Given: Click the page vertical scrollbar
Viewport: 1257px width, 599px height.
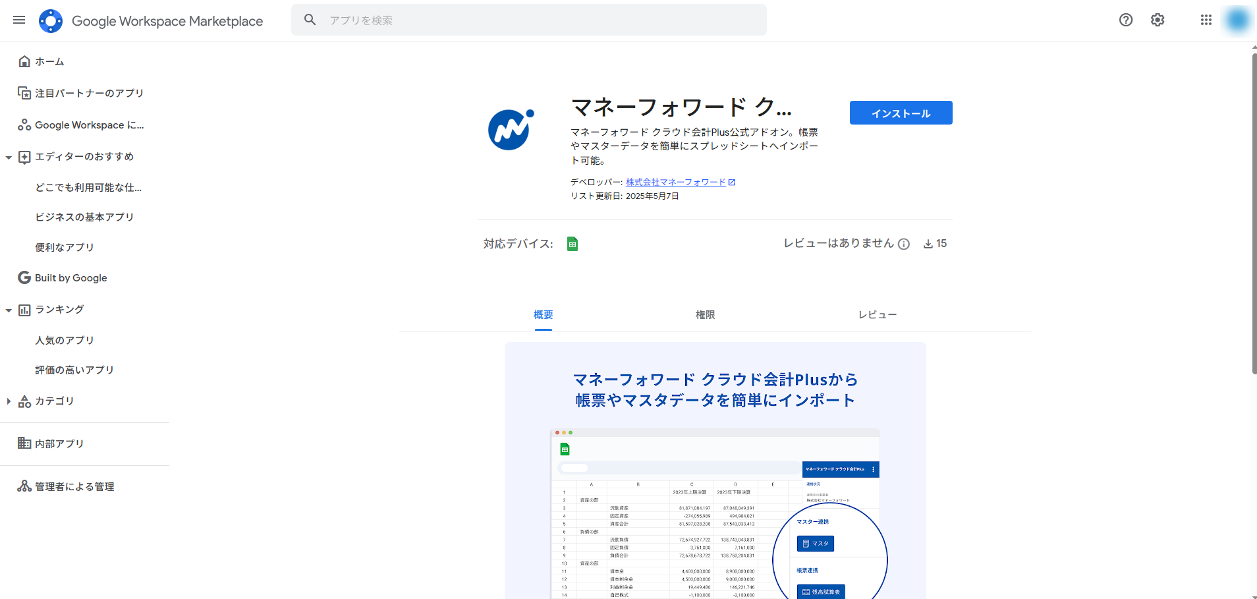Looking at the screenshot, I should pyautogui.click(x=1254, y=214).
